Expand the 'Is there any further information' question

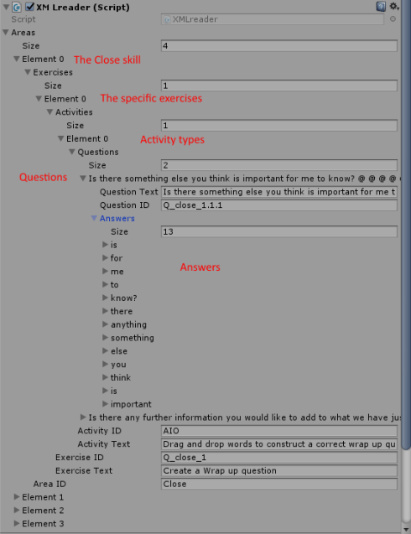tap(83, 417)
